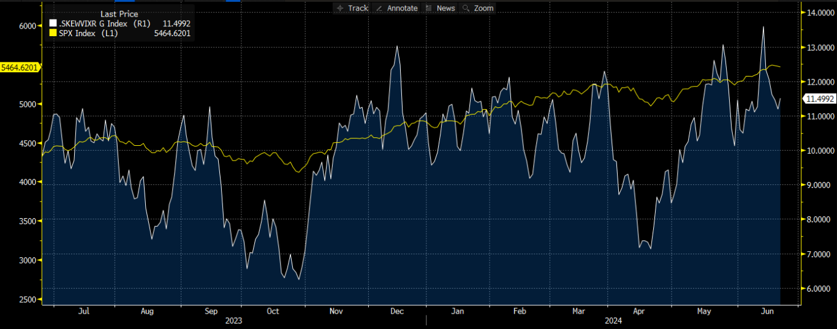Click the 2500 left axis label

[28, 300]
